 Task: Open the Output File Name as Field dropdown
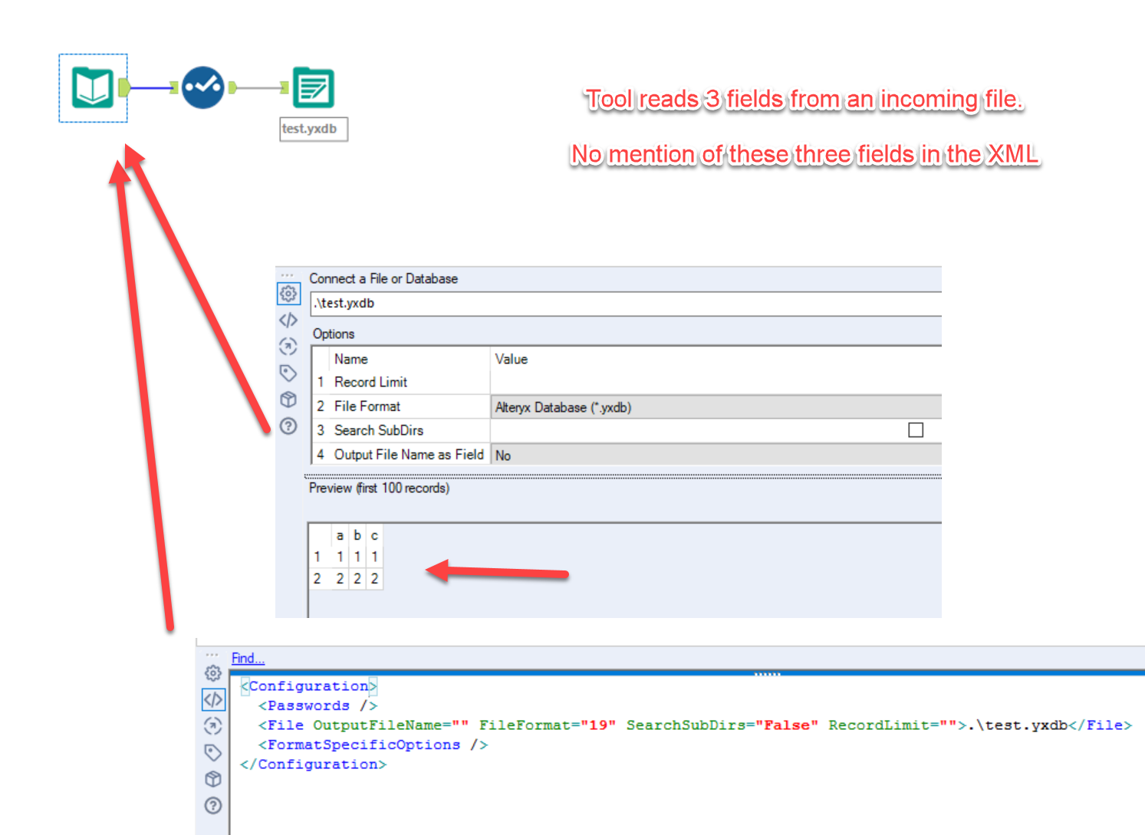point(713,455)
